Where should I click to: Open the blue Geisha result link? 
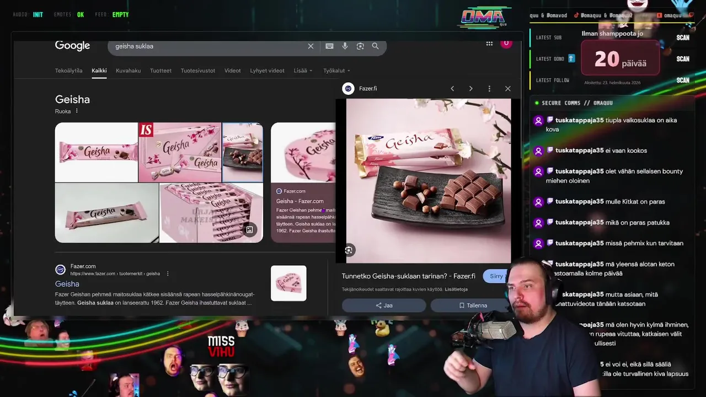tap(67, 284)
